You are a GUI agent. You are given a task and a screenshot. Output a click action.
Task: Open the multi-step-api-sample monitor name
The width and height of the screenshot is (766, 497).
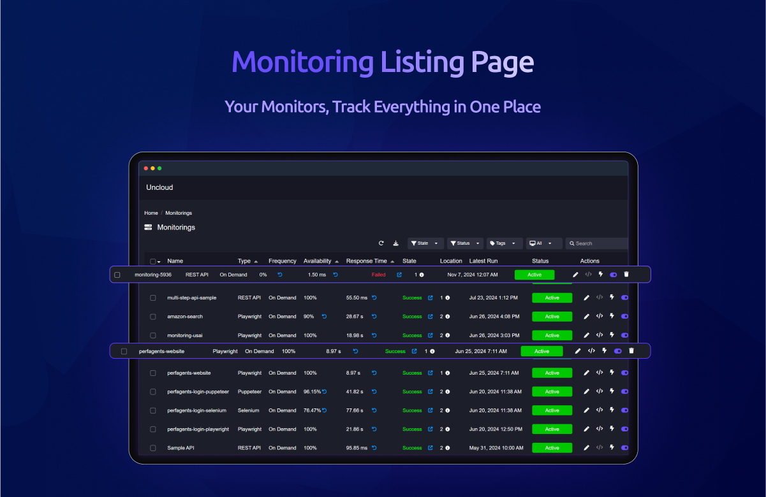[x=191, y=298]
